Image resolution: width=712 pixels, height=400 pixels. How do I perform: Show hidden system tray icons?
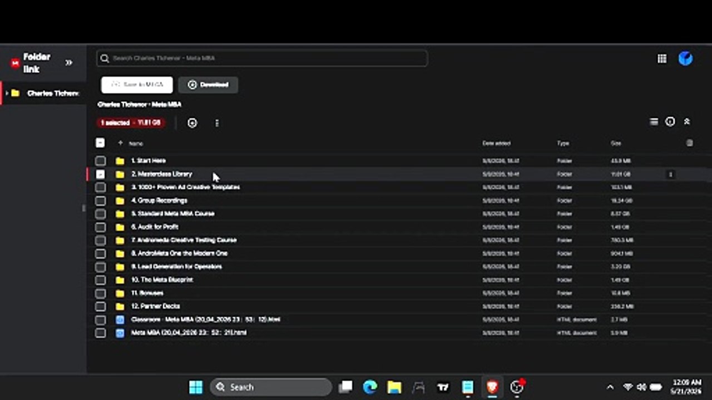610,387
